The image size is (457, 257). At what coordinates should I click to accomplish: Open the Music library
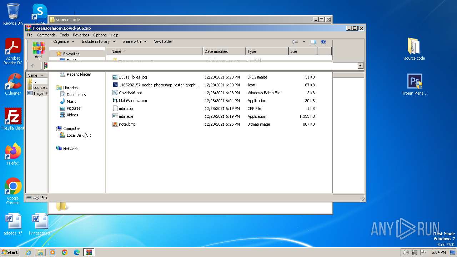pos(68,101)
